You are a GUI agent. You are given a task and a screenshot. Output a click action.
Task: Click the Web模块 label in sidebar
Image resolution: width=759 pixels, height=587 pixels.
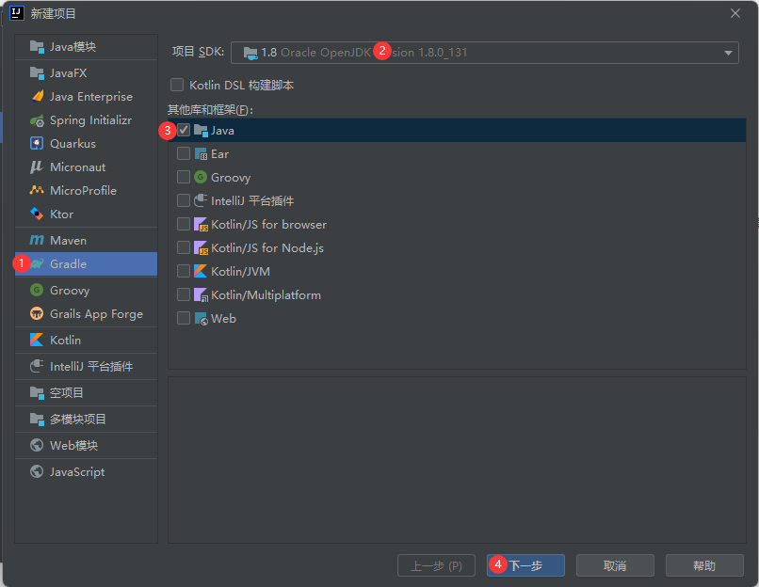pyautogui.click(x=74, y=445)
